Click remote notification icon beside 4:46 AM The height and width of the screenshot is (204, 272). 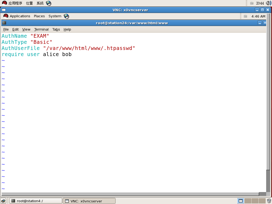click(x=245, y=16)
